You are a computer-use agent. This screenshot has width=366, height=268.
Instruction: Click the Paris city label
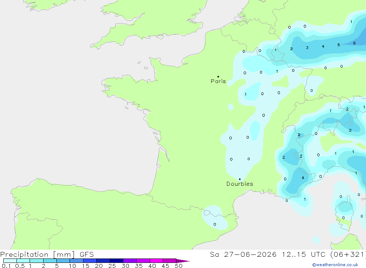(218, 81)
